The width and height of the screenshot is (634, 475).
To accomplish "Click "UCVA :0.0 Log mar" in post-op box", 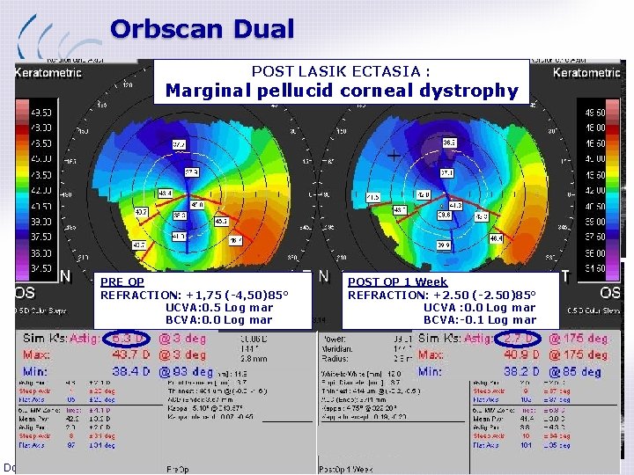I will coord(480,307).
